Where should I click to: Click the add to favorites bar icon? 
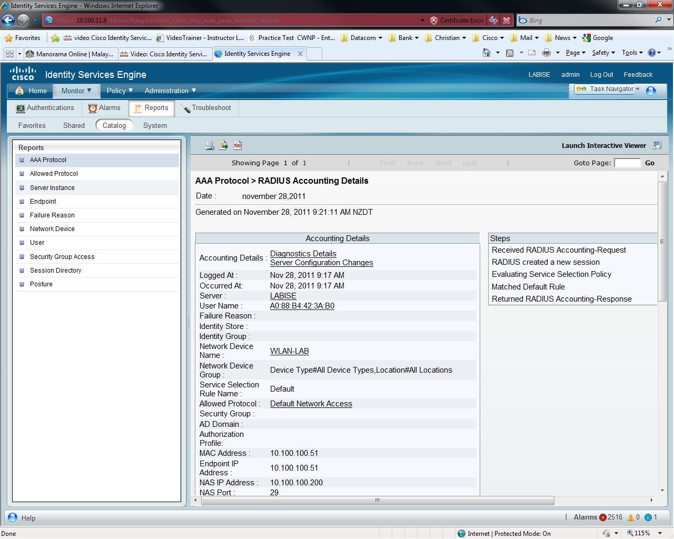[55, 38]
